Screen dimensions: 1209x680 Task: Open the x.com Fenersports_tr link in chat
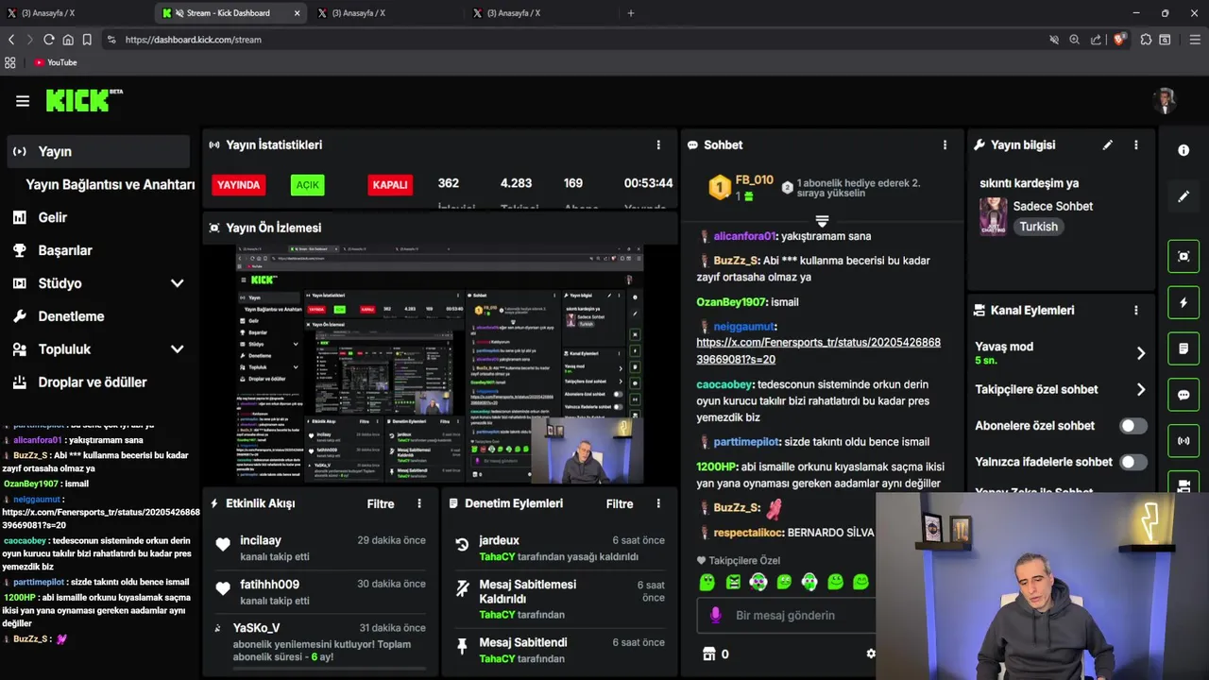[x=818, y=350]
